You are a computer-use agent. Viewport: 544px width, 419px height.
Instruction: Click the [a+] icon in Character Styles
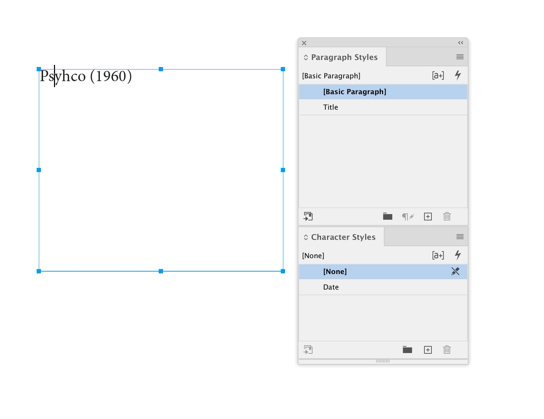coord(438,255)
